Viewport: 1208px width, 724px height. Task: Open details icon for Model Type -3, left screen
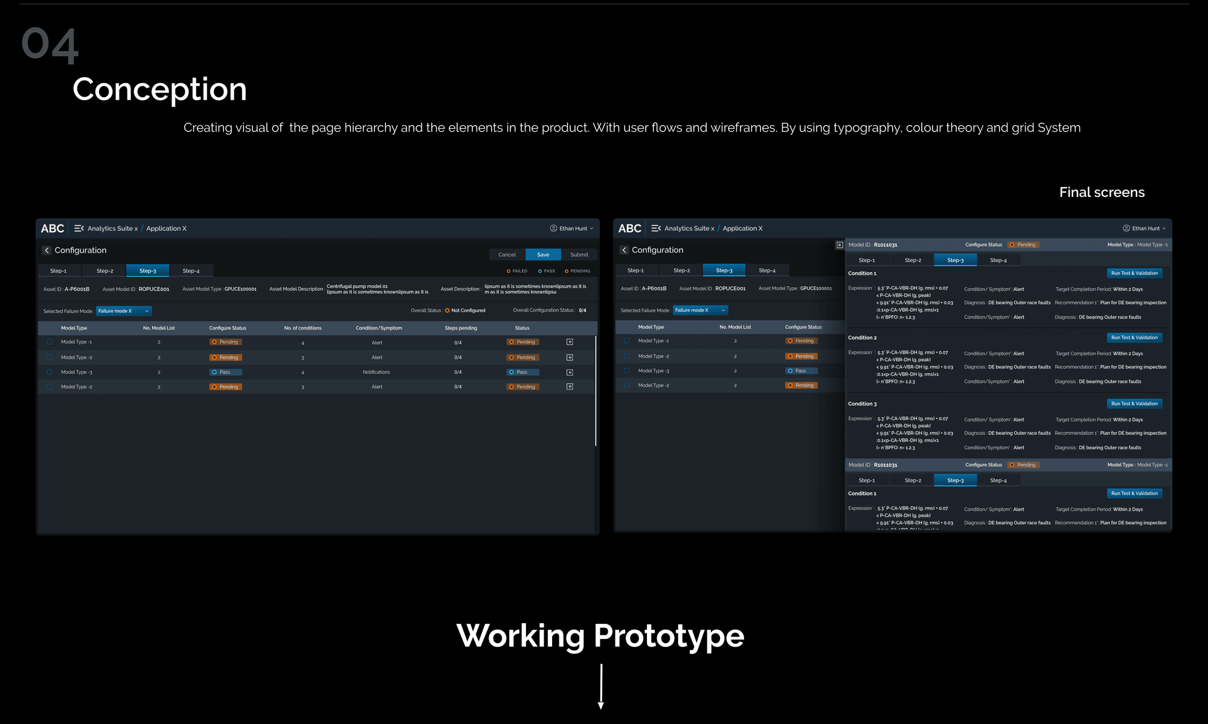click(570, 372)
